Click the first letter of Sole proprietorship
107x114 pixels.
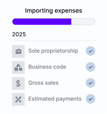pyautogui.click(x=30, y=51)
